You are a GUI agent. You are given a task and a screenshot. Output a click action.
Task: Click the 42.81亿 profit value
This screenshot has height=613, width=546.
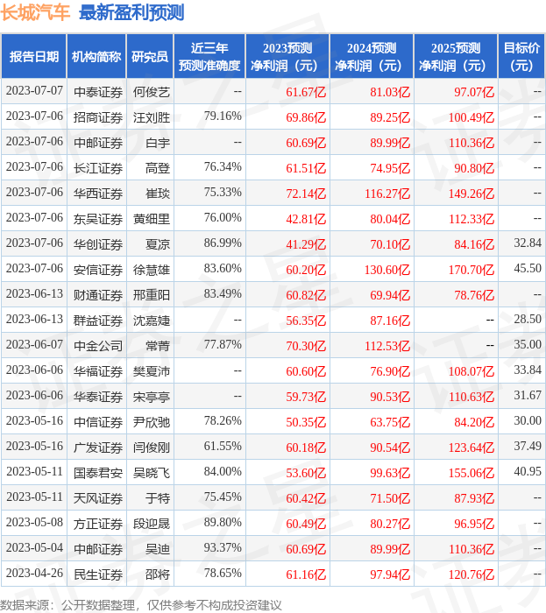click(306, 219)
